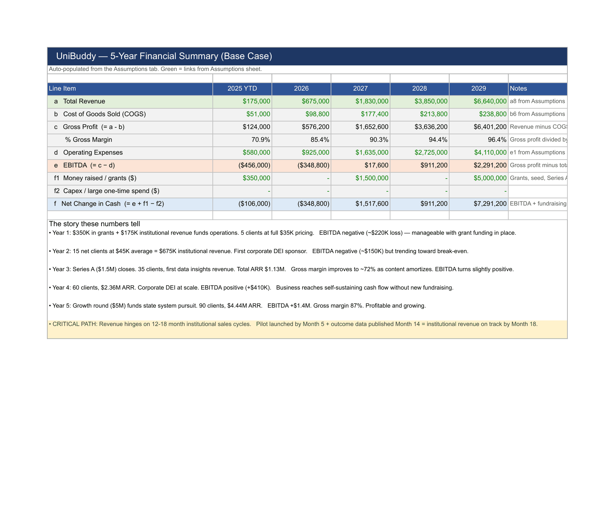Viewport: 616px width, 520px height.
Task: Click the title 'UniBuddy — 5-Year Financial Summary (Base Case)'
Action: (164, 56)
